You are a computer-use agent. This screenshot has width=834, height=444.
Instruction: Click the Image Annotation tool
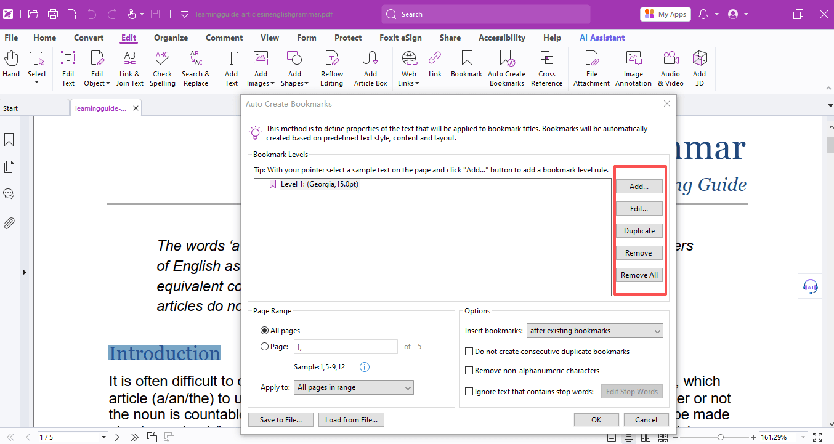click(634, 68)
